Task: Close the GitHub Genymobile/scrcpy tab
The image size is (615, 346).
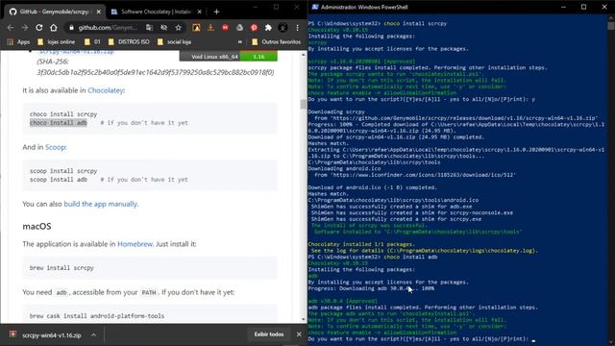Action: coord(98,12)
